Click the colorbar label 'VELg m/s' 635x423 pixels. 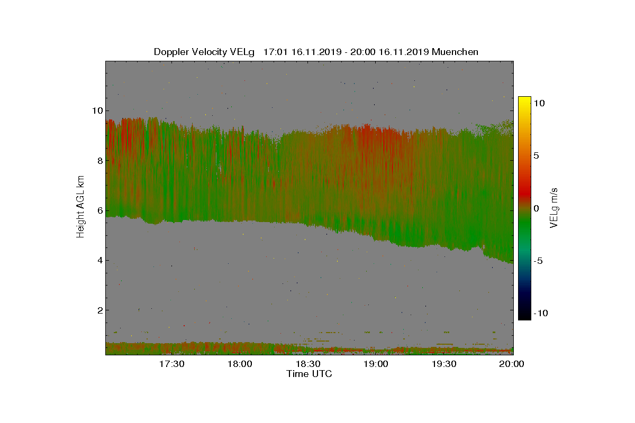pos(554,208)
